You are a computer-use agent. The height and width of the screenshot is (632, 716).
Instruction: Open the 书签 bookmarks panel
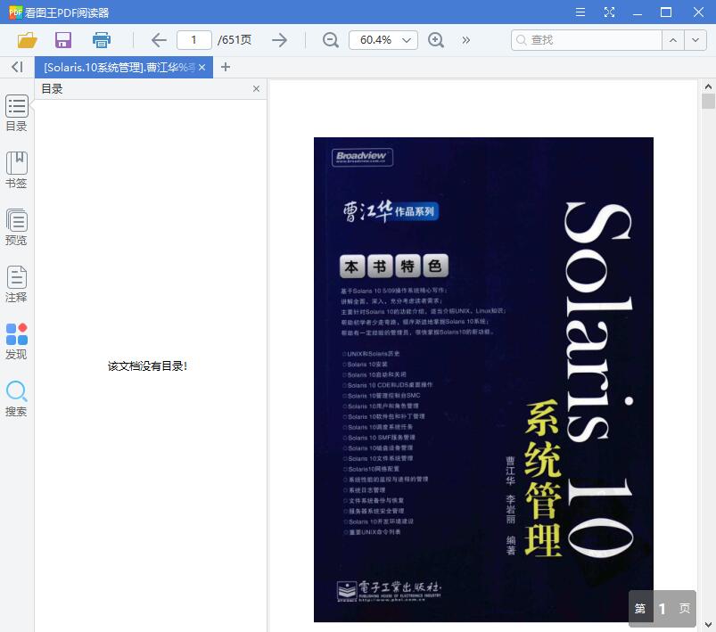click(x=16, y=170)
